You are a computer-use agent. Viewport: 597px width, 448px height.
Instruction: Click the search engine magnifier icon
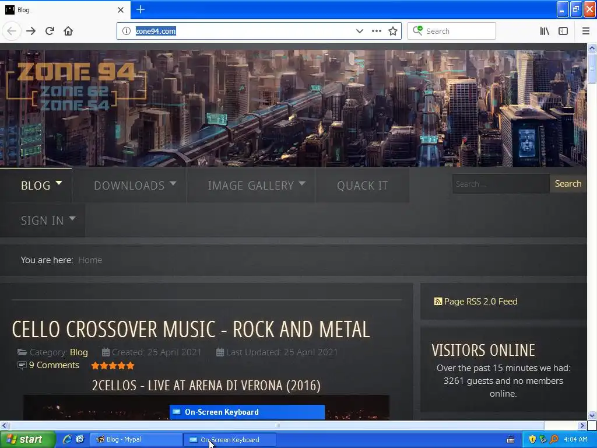[417, 31]
